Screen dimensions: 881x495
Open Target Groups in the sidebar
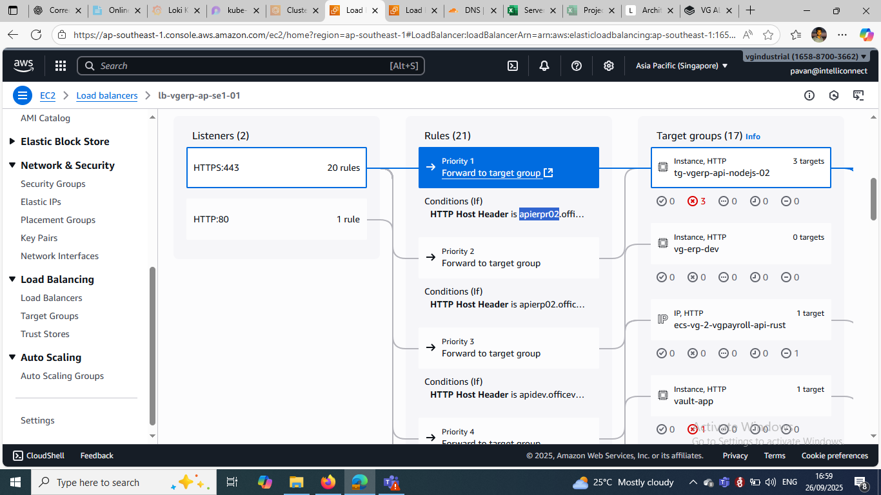(50, 316)
